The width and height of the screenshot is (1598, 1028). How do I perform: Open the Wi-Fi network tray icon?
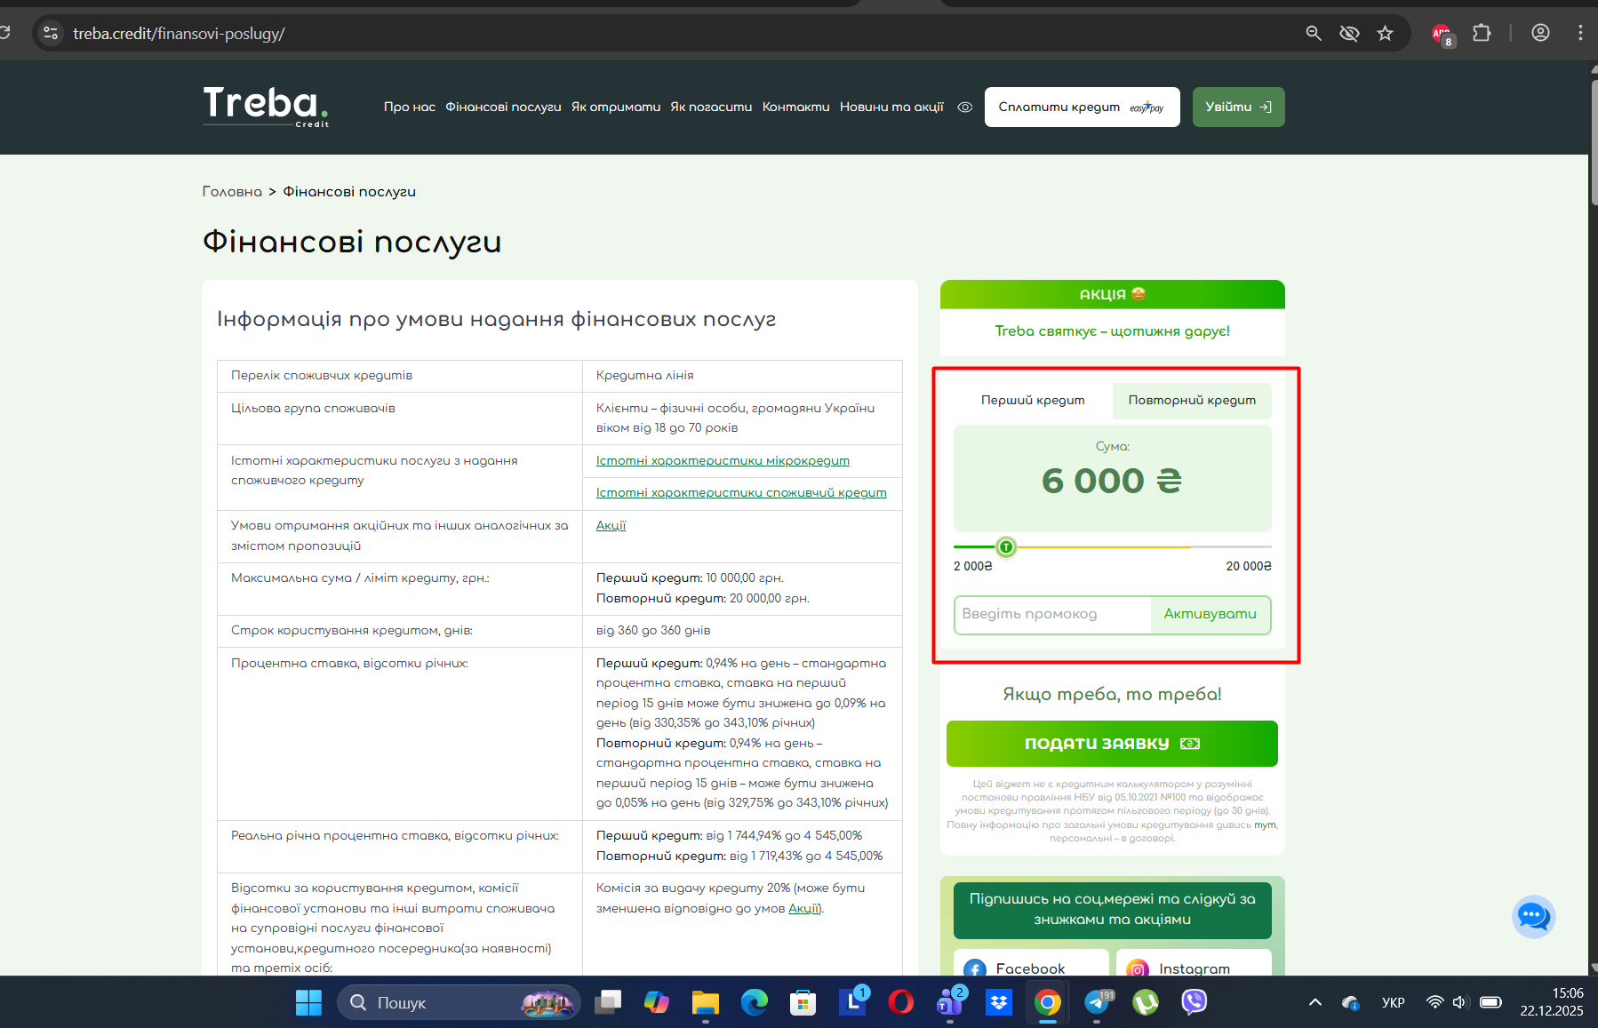[x=1434, y=1002]
